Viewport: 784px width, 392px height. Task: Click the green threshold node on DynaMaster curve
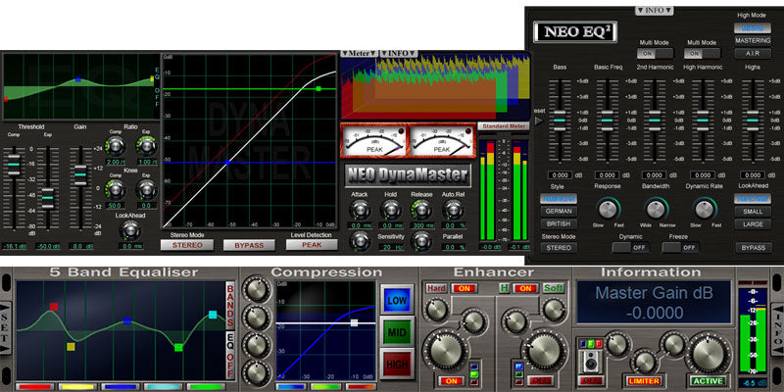point(318,88)
